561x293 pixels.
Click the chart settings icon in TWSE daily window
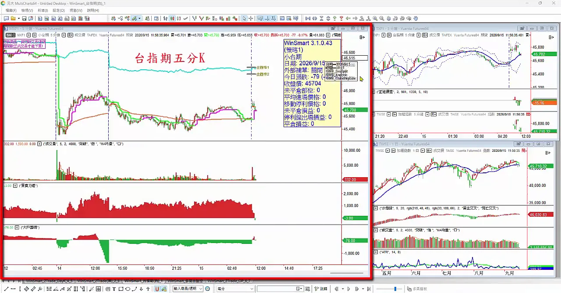coord(518,144)
